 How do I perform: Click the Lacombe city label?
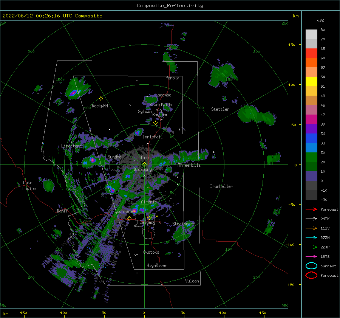pos(163,95)
